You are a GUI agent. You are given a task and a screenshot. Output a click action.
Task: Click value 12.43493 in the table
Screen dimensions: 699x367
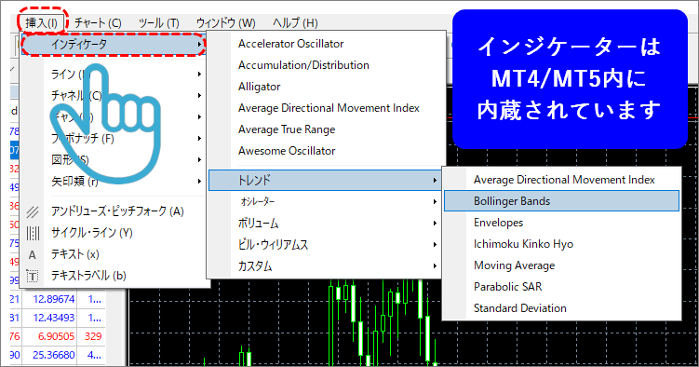click(54, 318)
